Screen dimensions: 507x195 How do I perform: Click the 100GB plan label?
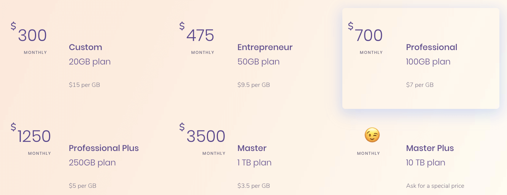point(428,62)
